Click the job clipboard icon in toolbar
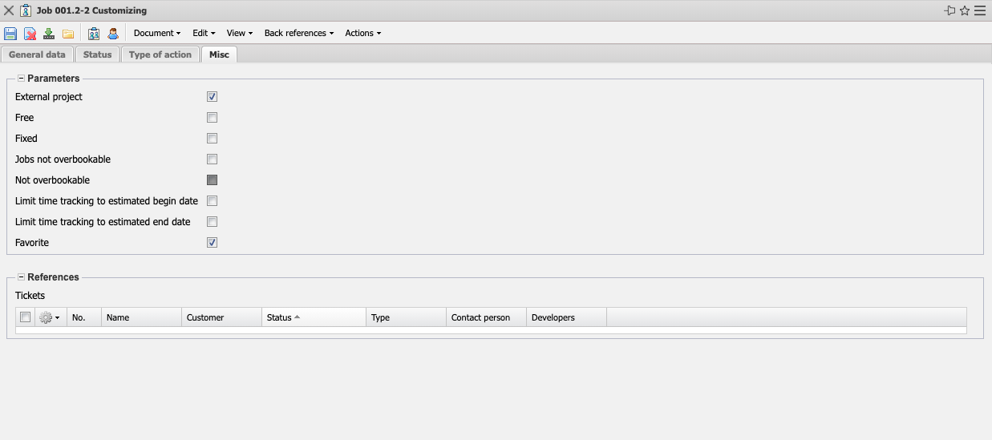 tap(94, 34)
